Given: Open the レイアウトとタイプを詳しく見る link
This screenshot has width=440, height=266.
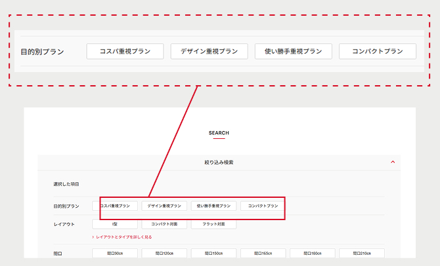Looking at the screenshot, I should (x=122, y=237).
